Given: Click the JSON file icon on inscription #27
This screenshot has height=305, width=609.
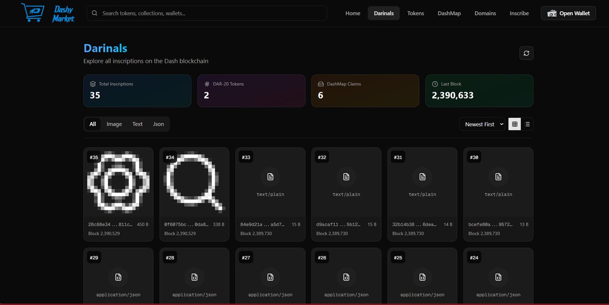Looking at the screenshot, I should [x=270, y=277].
